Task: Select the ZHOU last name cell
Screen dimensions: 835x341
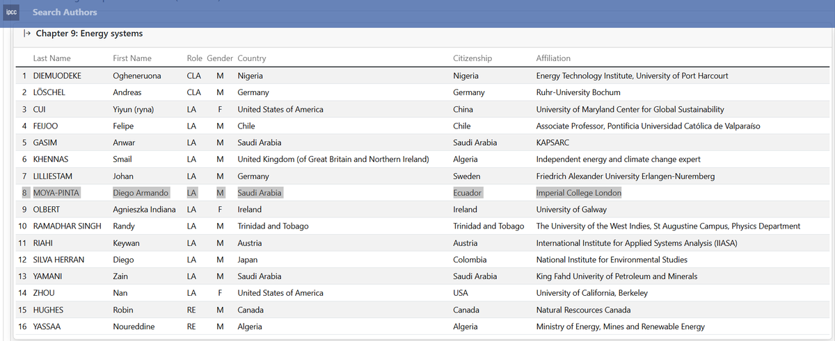Action: 45,293
